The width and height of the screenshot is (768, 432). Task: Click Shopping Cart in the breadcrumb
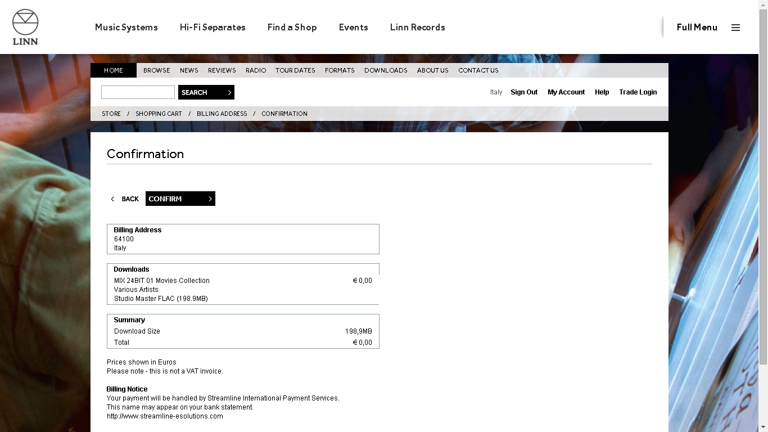click(159, 114)
